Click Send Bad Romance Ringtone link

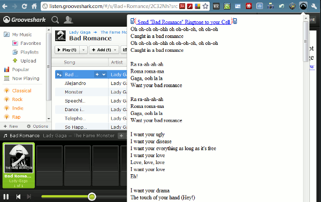[184, 22]
